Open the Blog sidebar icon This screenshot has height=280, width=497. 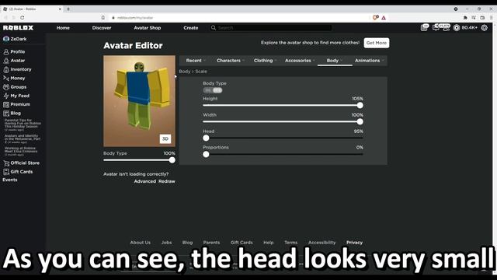click(x=6, y=114)
